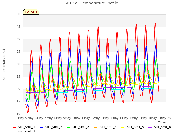
Task: Click the 50 y-axis tick label
Action: click(x=18, y=14)
